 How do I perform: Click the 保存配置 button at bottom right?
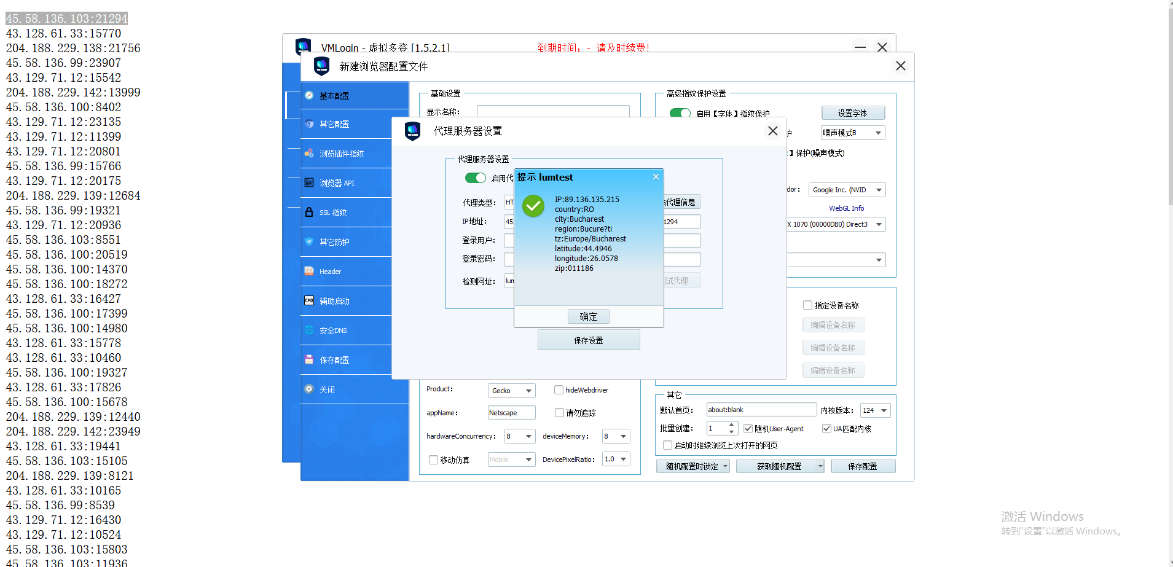coord(863,466)
